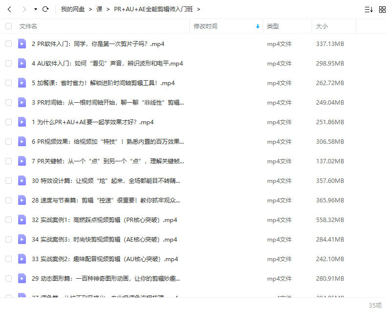Screen dimensions: 386x311
Task: Sort files by 大小 column header
Action: 322,26
